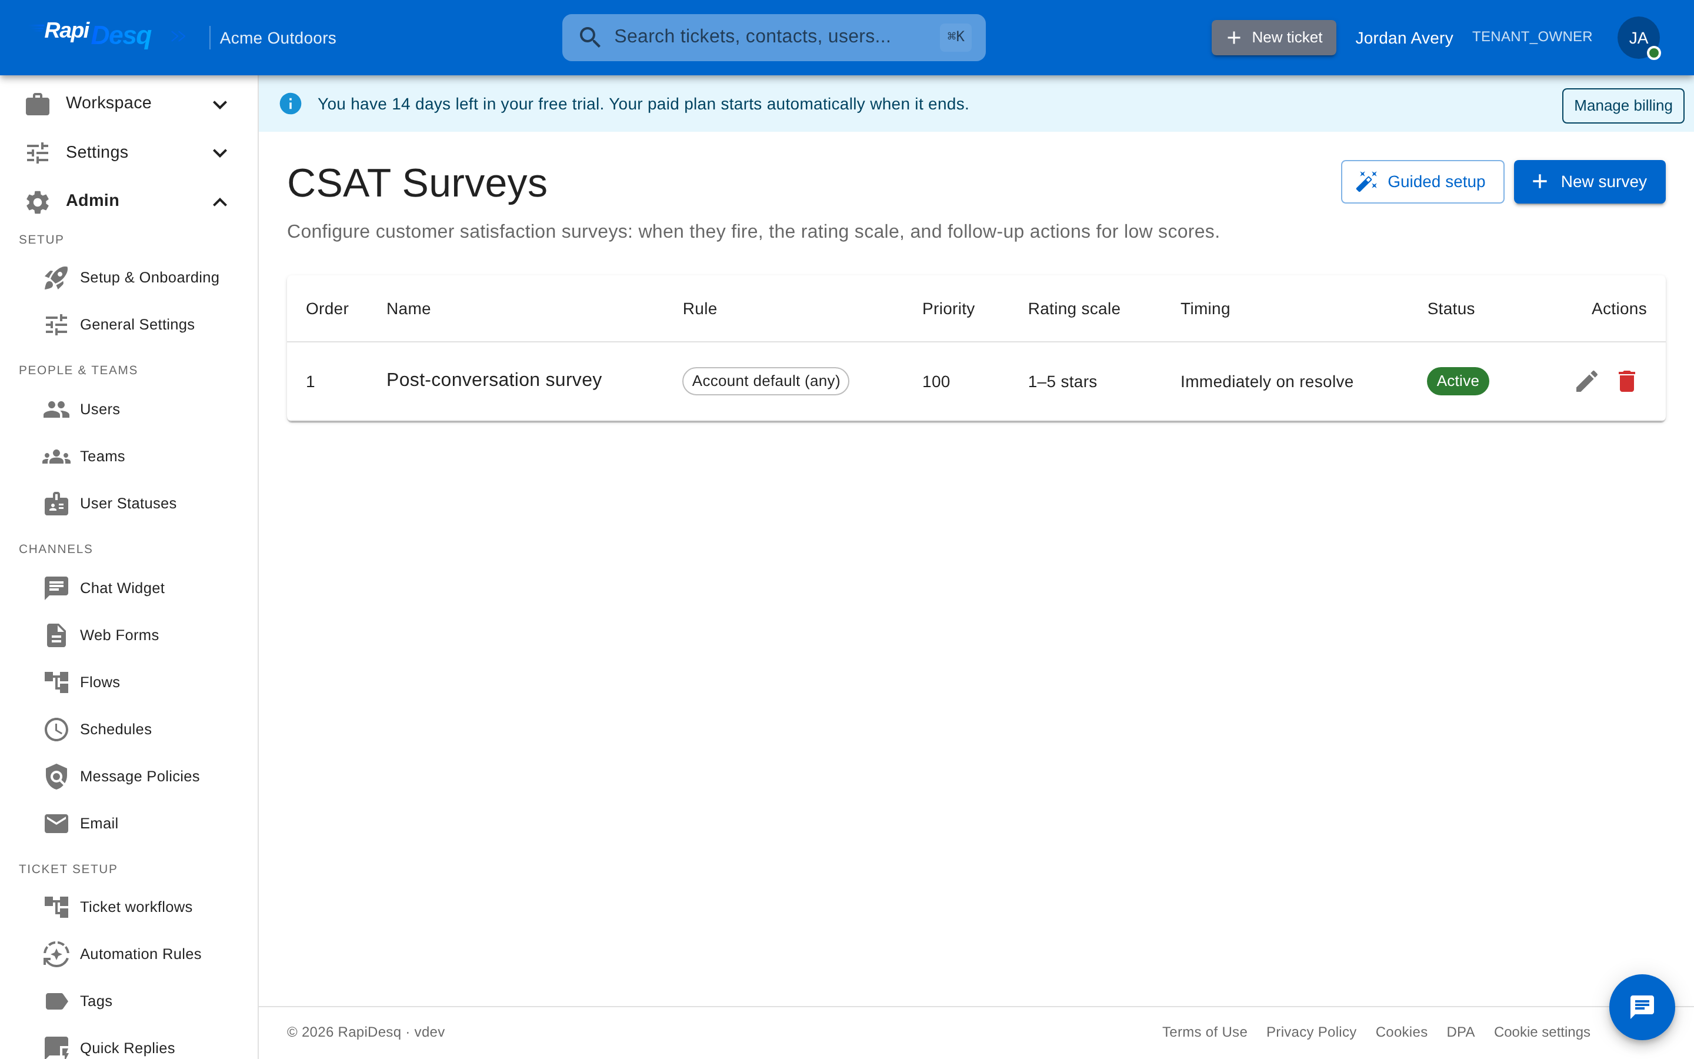Click the Workspace briefcase icon
This screenshot has width=1694, height=1059.
click(38, 104)
